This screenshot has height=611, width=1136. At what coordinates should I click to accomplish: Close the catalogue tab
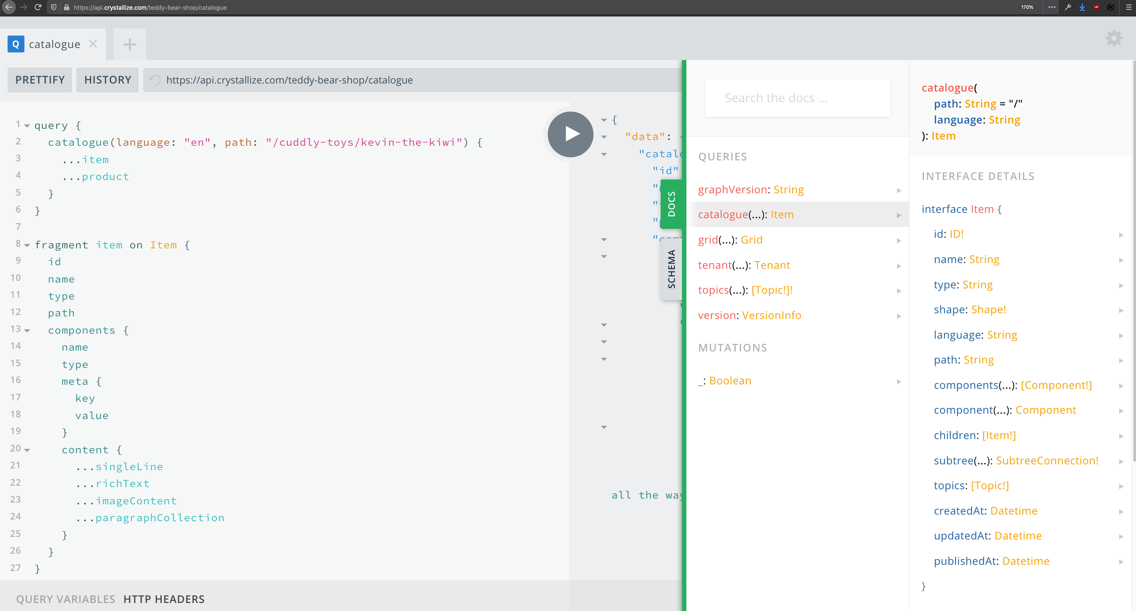(93, 44)
